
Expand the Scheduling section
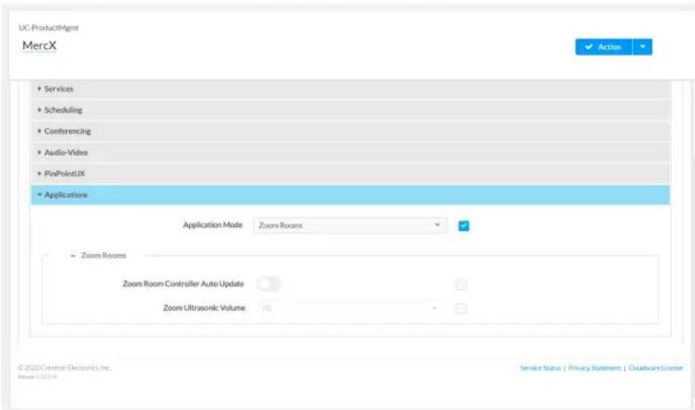coord(351,110)
